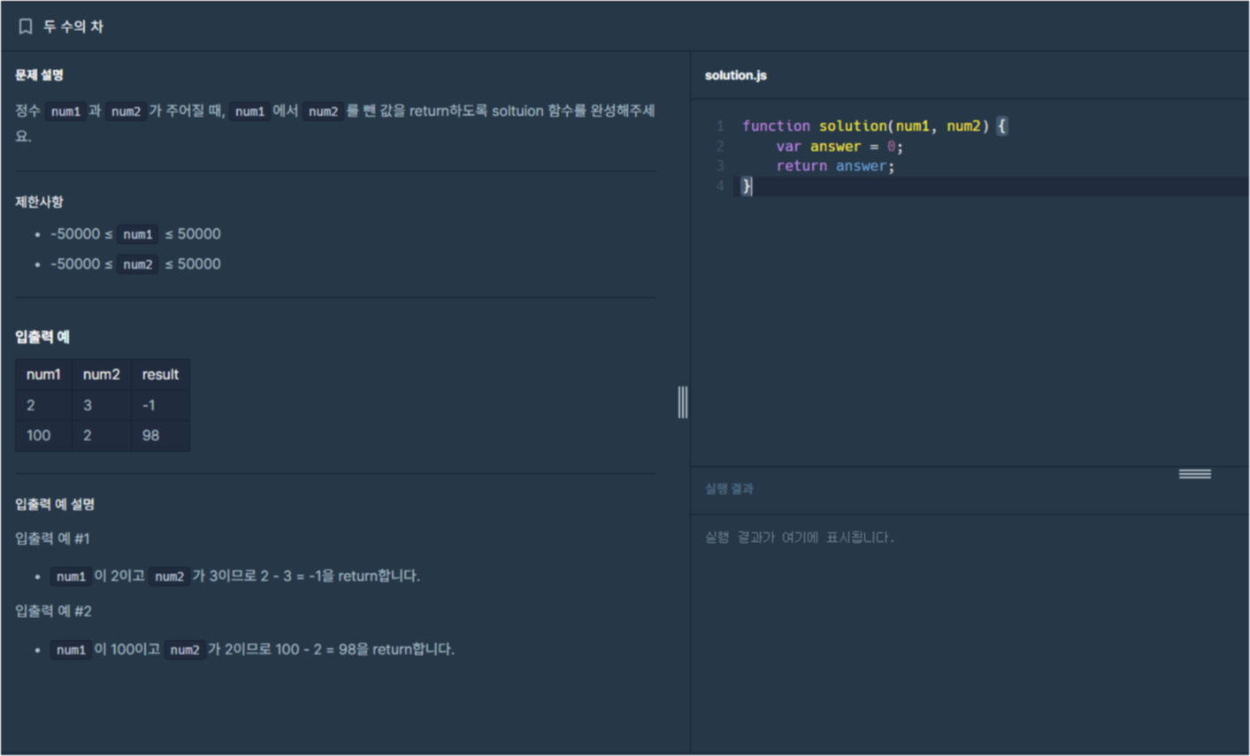Image resolution: width=1250 pixels, height=756 pixels.
Task: Click the num1 cell showing 100
Action: pos(43,435)
